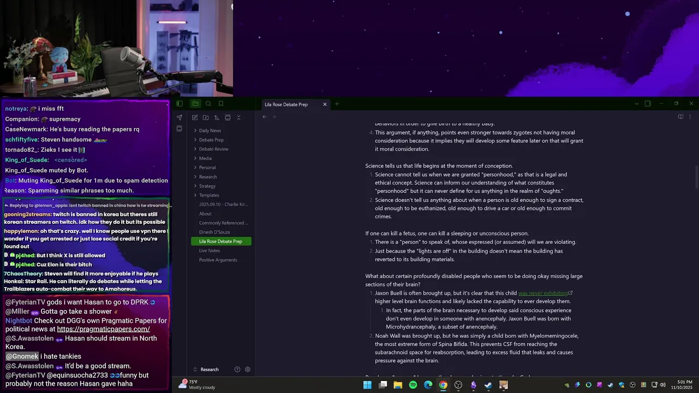Navigate back in the note pane

click(264, 117)
